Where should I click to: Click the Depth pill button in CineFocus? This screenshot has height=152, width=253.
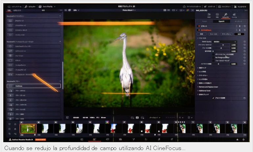[201, 34]
